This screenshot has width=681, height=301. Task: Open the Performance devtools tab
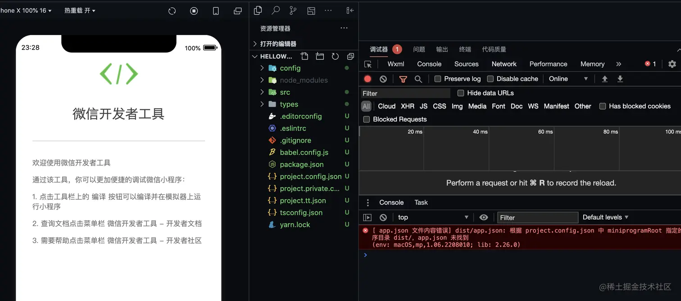coord(548,64)
